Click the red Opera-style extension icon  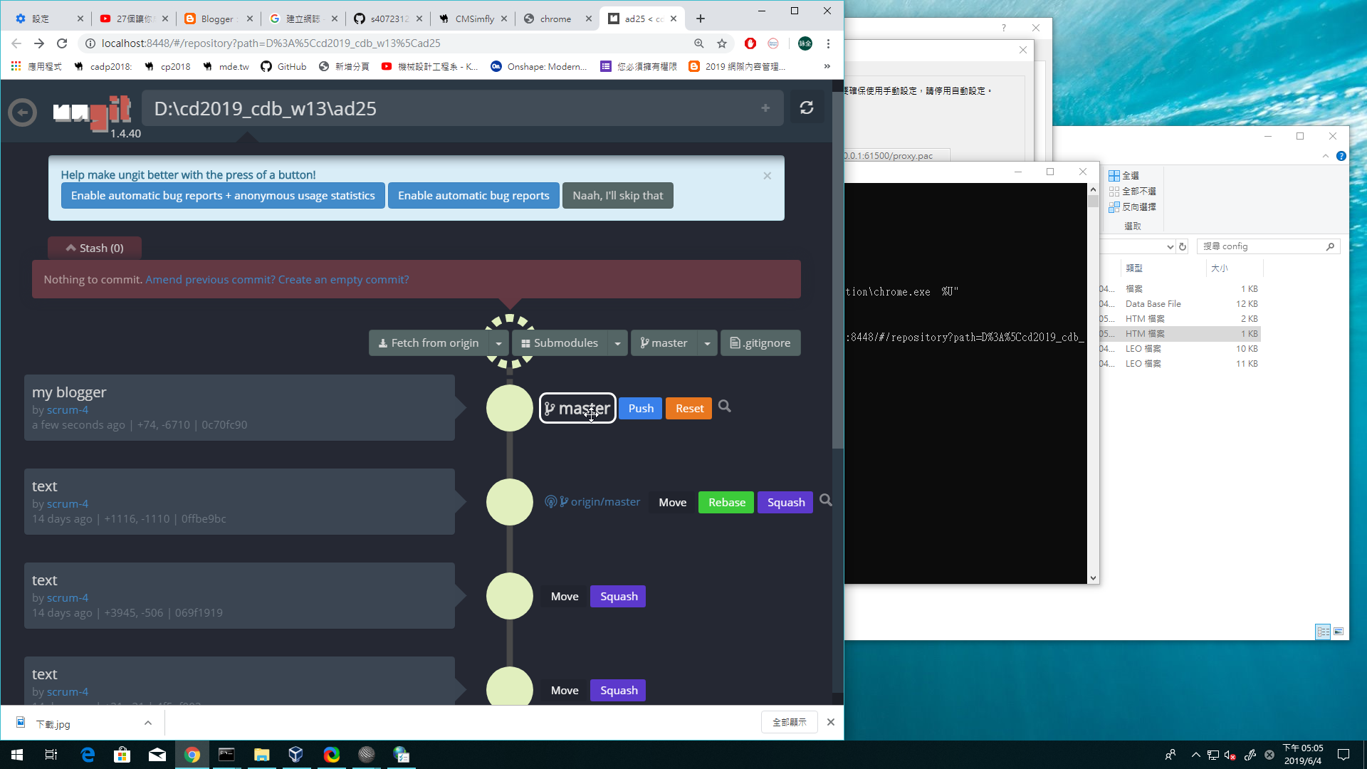(750, 43)
